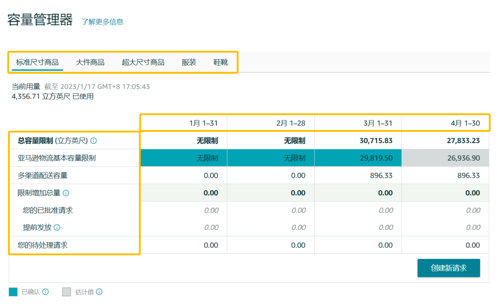Click the 4月 1–30 column header
The height and width of the screenshot is (305, 499).
click(x=465, y=123)
